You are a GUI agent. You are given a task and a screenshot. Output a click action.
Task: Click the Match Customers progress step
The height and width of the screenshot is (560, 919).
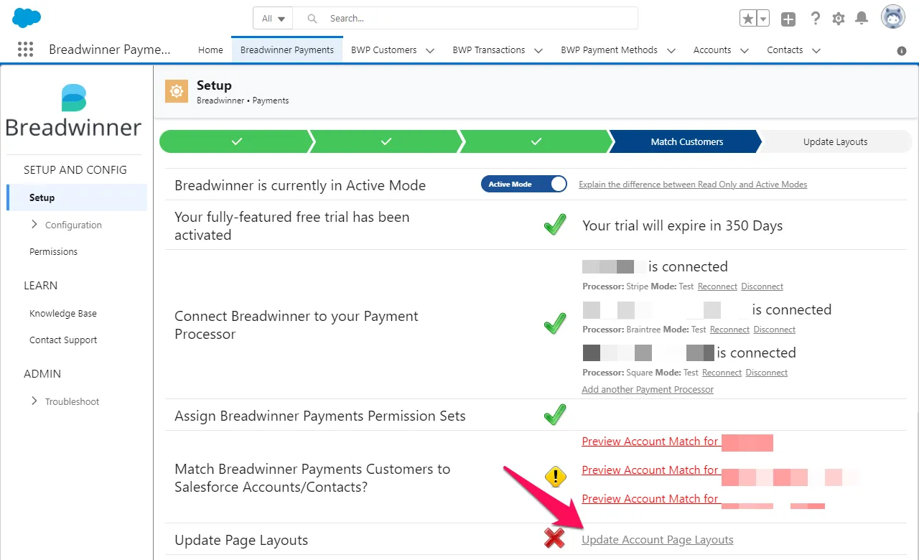[x=686, y=142]
